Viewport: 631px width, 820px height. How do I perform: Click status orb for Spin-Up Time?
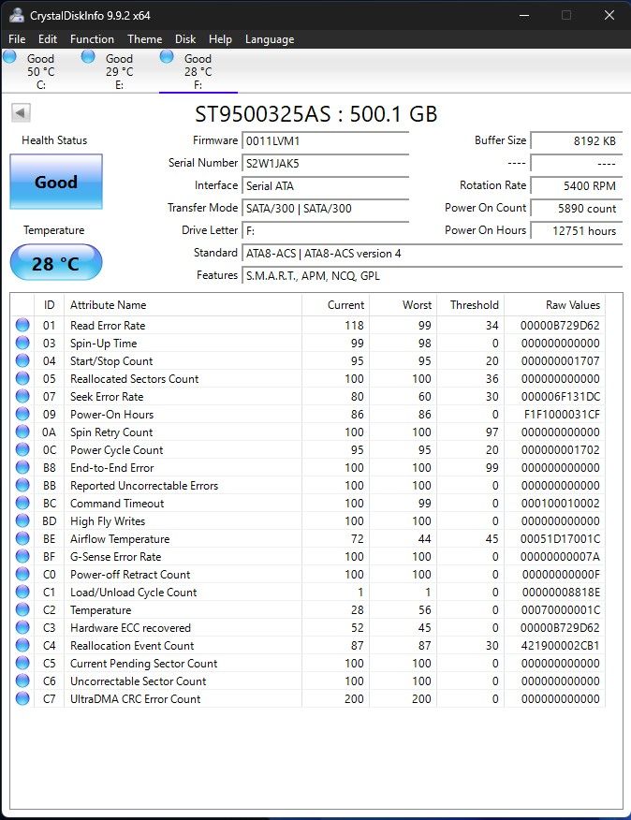[22, 343]
